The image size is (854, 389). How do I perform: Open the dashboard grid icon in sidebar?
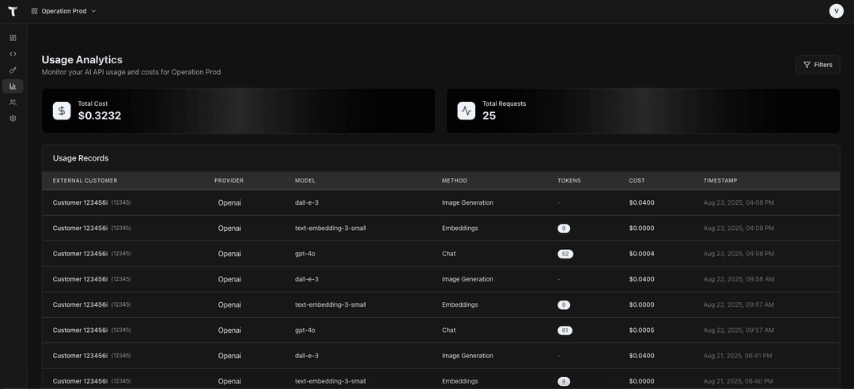coord(13,38)
